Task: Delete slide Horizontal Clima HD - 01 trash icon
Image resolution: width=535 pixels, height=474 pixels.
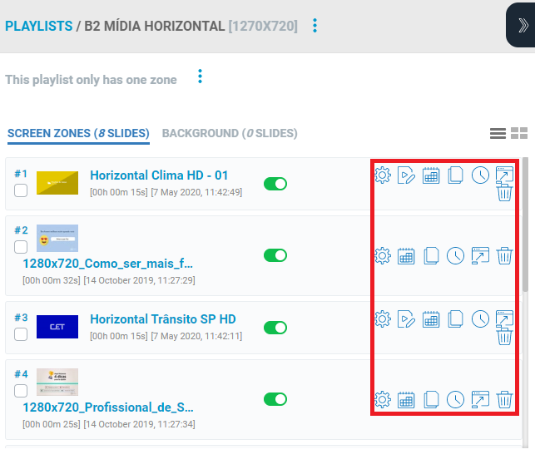Action: click(x=504, y=193)
